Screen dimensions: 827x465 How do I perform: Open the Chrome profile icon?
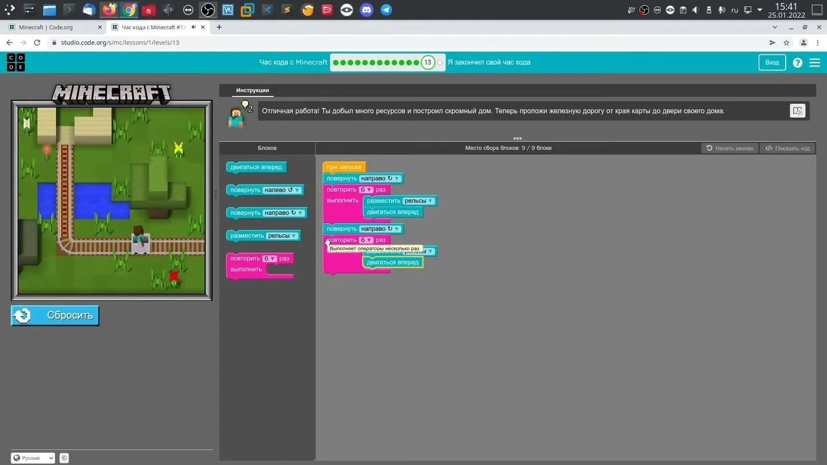pyautogui.click(x=803, y=42)
